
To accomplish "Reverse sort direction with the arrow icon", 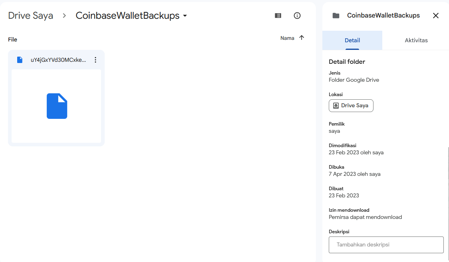I will click(302, 38).
